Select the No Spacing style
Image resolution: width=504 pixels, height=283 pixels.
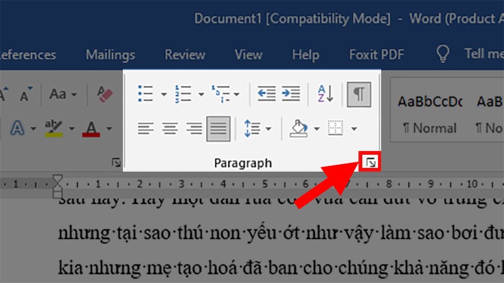[x=490, y=115]
